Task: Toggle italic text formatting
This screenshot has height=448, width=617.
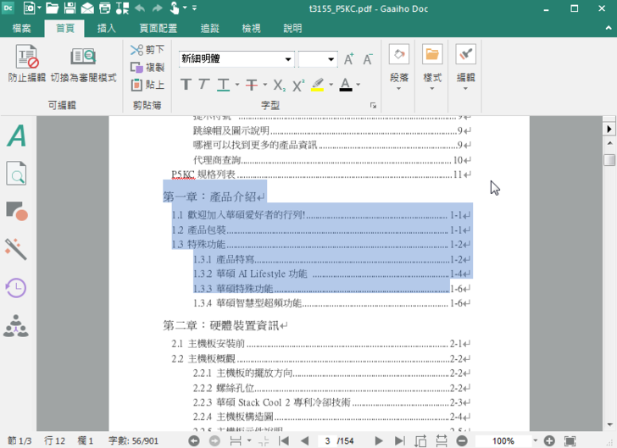Action: 203,85
